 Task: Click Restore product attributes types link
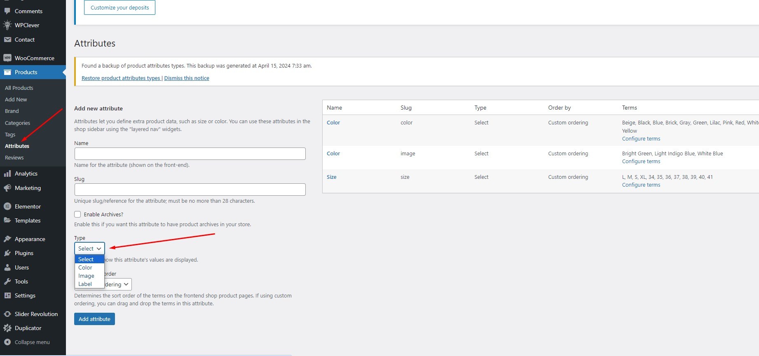(121, 78)
